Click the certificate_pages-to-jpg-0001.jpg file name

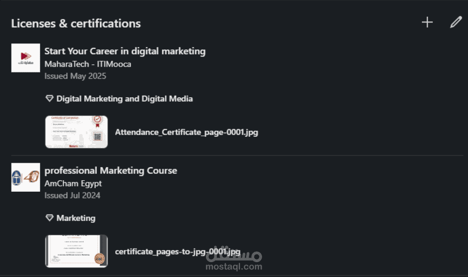(177, 252)
